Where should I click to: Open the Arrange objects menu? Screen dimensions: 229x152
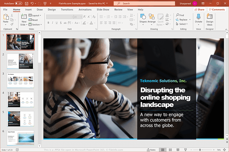coord(152,19)
